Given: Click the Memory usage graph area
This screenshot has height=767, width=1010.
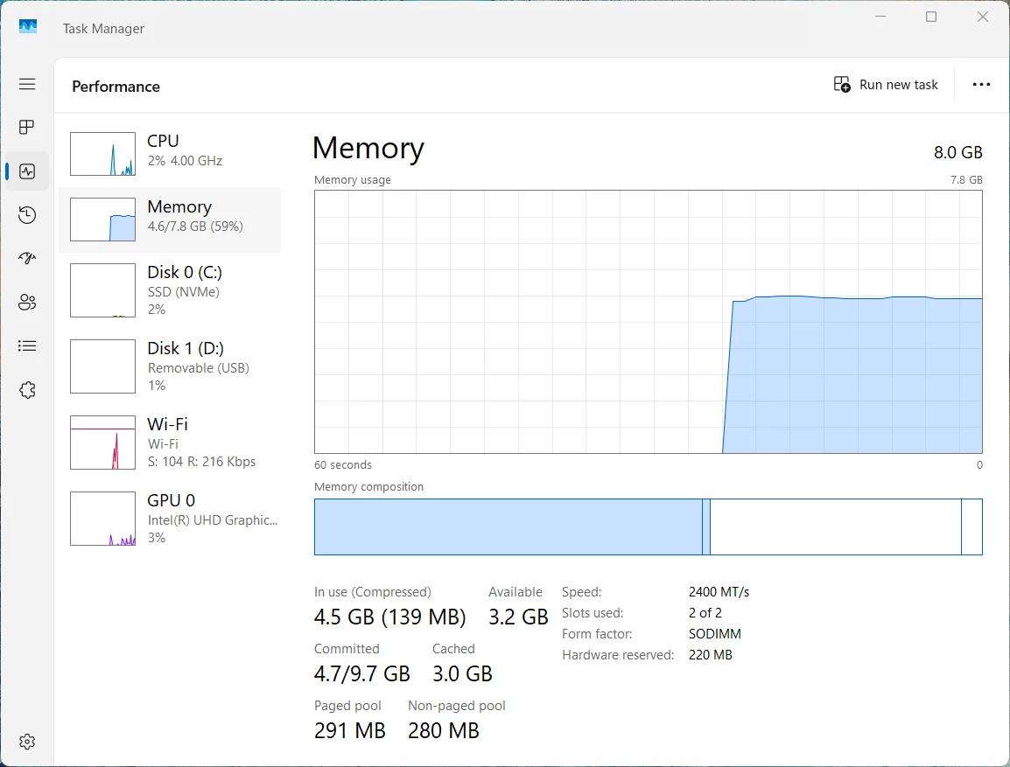Looking at the screenshot, I should pyautogui.click(x=648, y=322).
